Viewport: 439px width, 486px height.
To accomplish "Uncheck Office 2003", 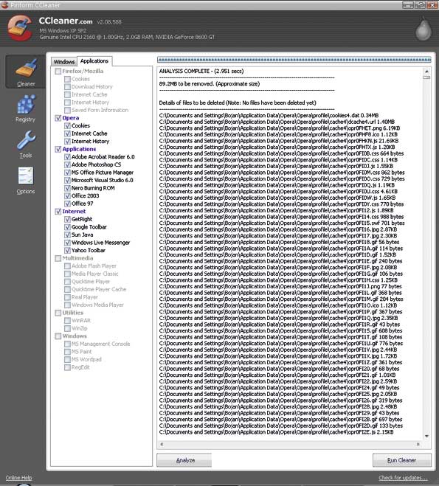I will click(x=67, y=196).
